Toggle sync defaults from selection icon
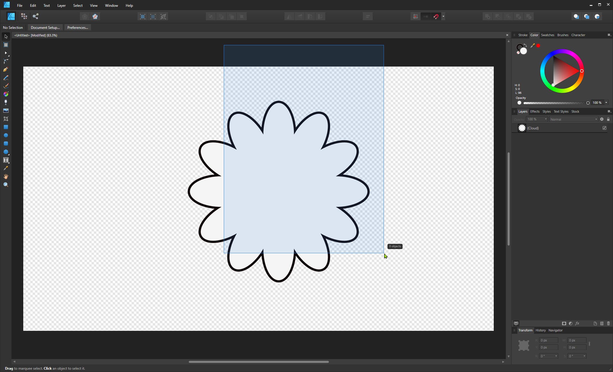This screenshot has height=372, width=613. click(x=85, y=16)
